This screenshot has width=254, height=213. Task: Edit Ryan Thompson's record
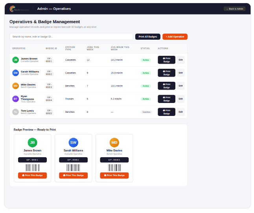[x=180, y=99]
